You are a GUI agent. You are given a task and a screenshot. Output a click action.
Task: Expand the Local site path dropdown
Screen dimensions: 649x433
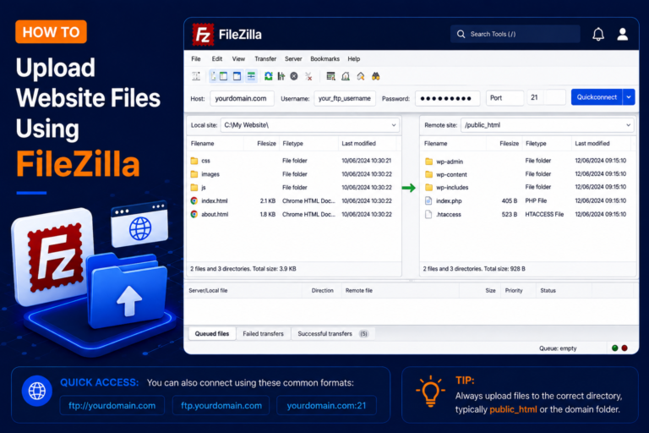394,125
